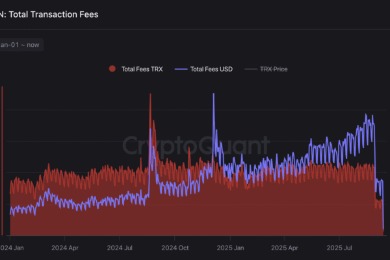This screenshot has width=390, height=260.
Task: Click the CryptoQuant watermark in the chart
Action: click(x=196, y=144)
